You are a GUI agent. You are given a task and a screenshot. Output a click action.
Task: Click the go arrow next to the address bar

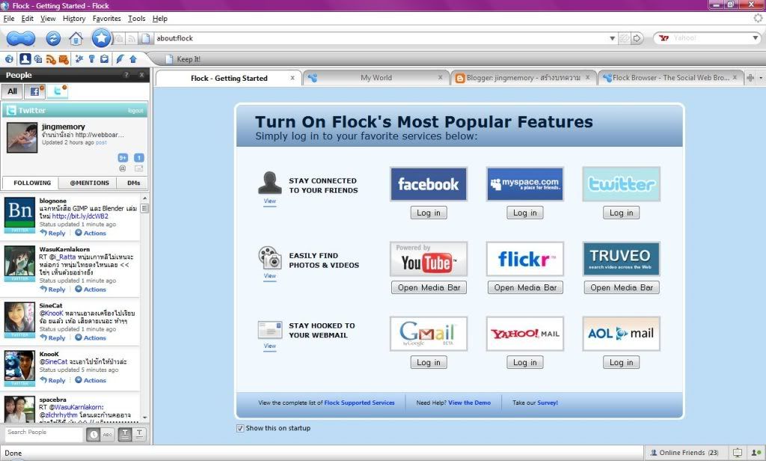click(x=637, y=38)
